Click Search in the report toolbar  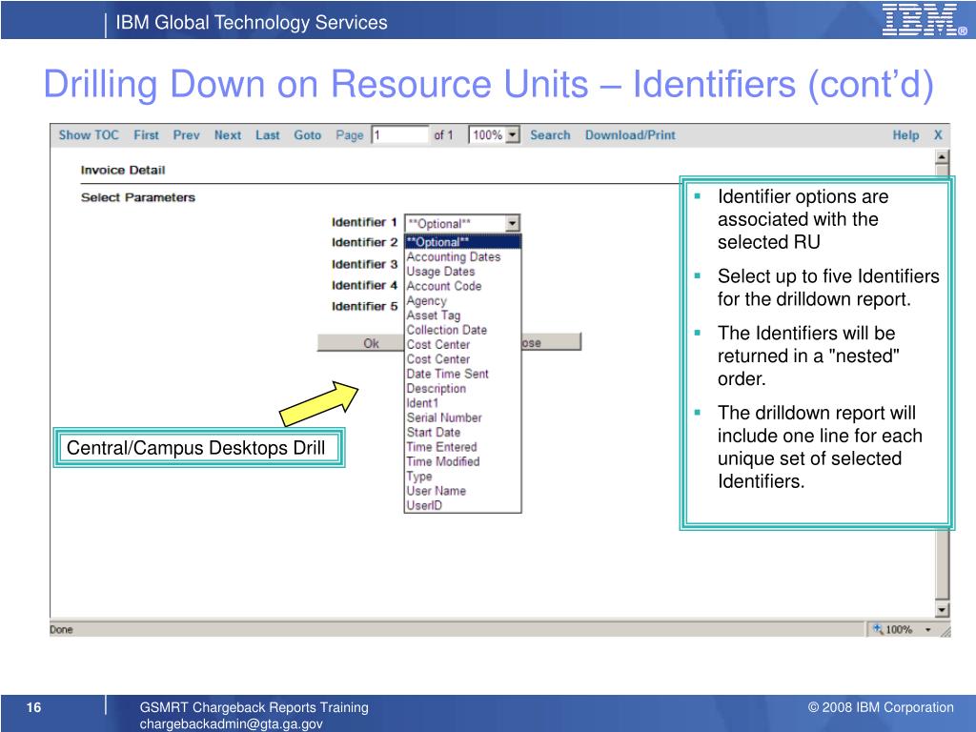click(x=550, y=135)
